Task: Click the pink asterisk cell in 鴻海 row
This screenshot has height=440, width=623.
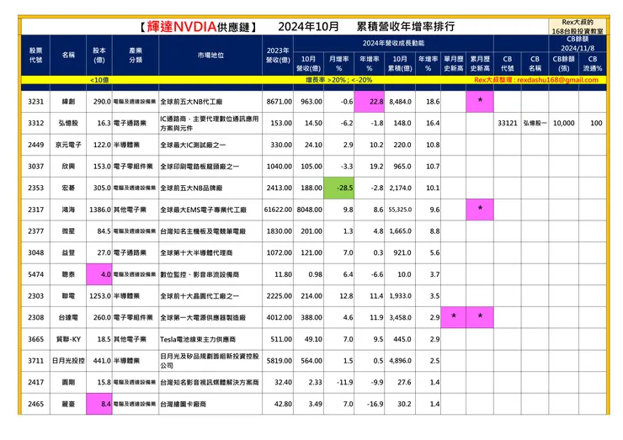Action: (x=480, y=209)
